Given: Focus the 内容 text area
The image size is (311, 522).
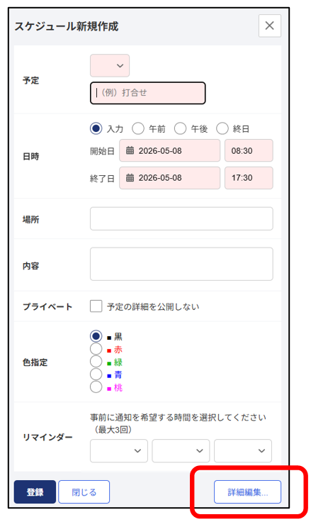Looking at the screenshot, I should [x=181, y=264].
